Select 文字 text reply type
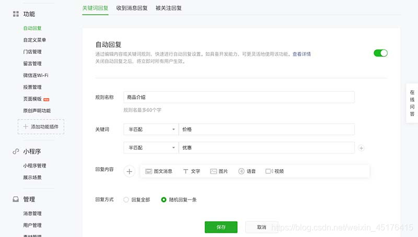Screen dimensions: 418x237 [191, 171]
